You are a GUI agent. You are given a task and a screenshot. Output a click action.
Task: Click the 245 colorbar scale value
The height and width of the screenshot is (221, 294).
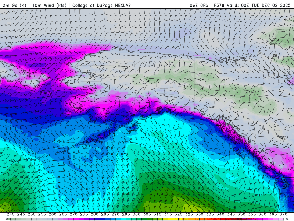(21, 214)
